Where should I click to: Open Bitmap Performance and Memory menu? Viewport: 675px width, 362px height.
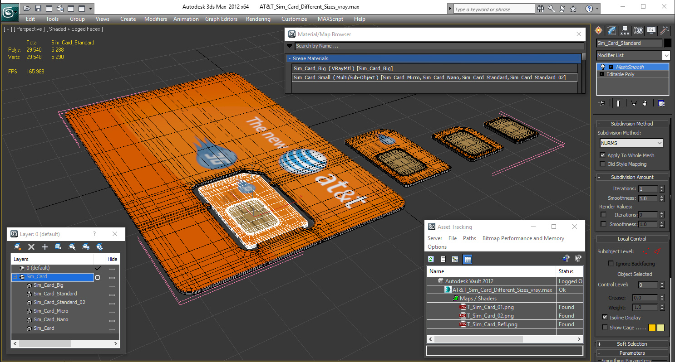pyautogui.click(x=523, y=238)
